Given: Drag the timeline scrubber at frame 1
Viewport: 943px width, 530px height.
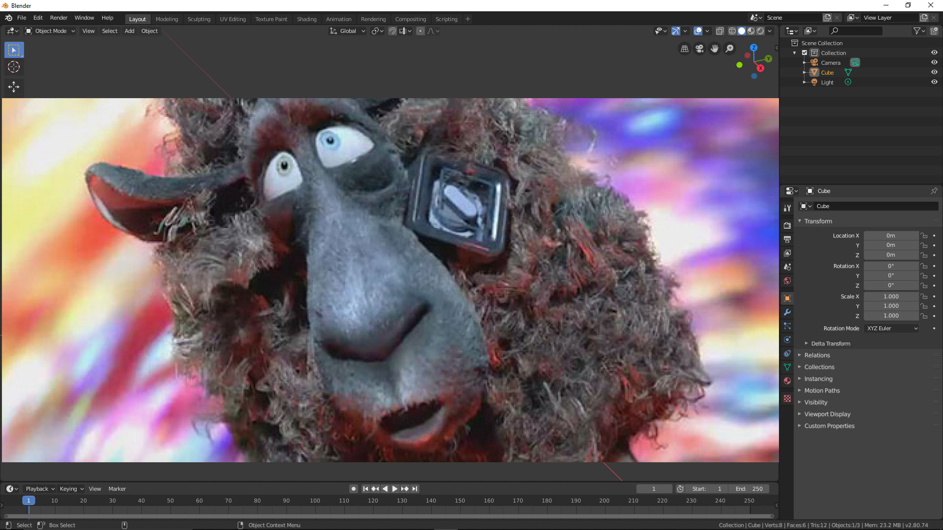Looking at the screenshot, I should point(28,500).
